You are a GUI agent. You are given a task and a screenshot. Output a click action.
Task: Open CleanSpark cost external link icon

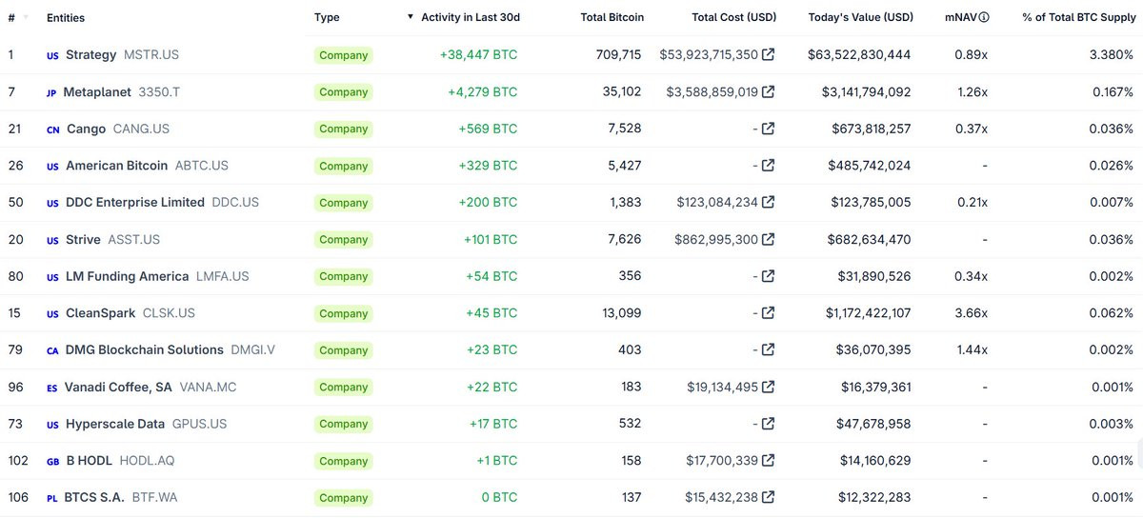click(x=768, y=312)
